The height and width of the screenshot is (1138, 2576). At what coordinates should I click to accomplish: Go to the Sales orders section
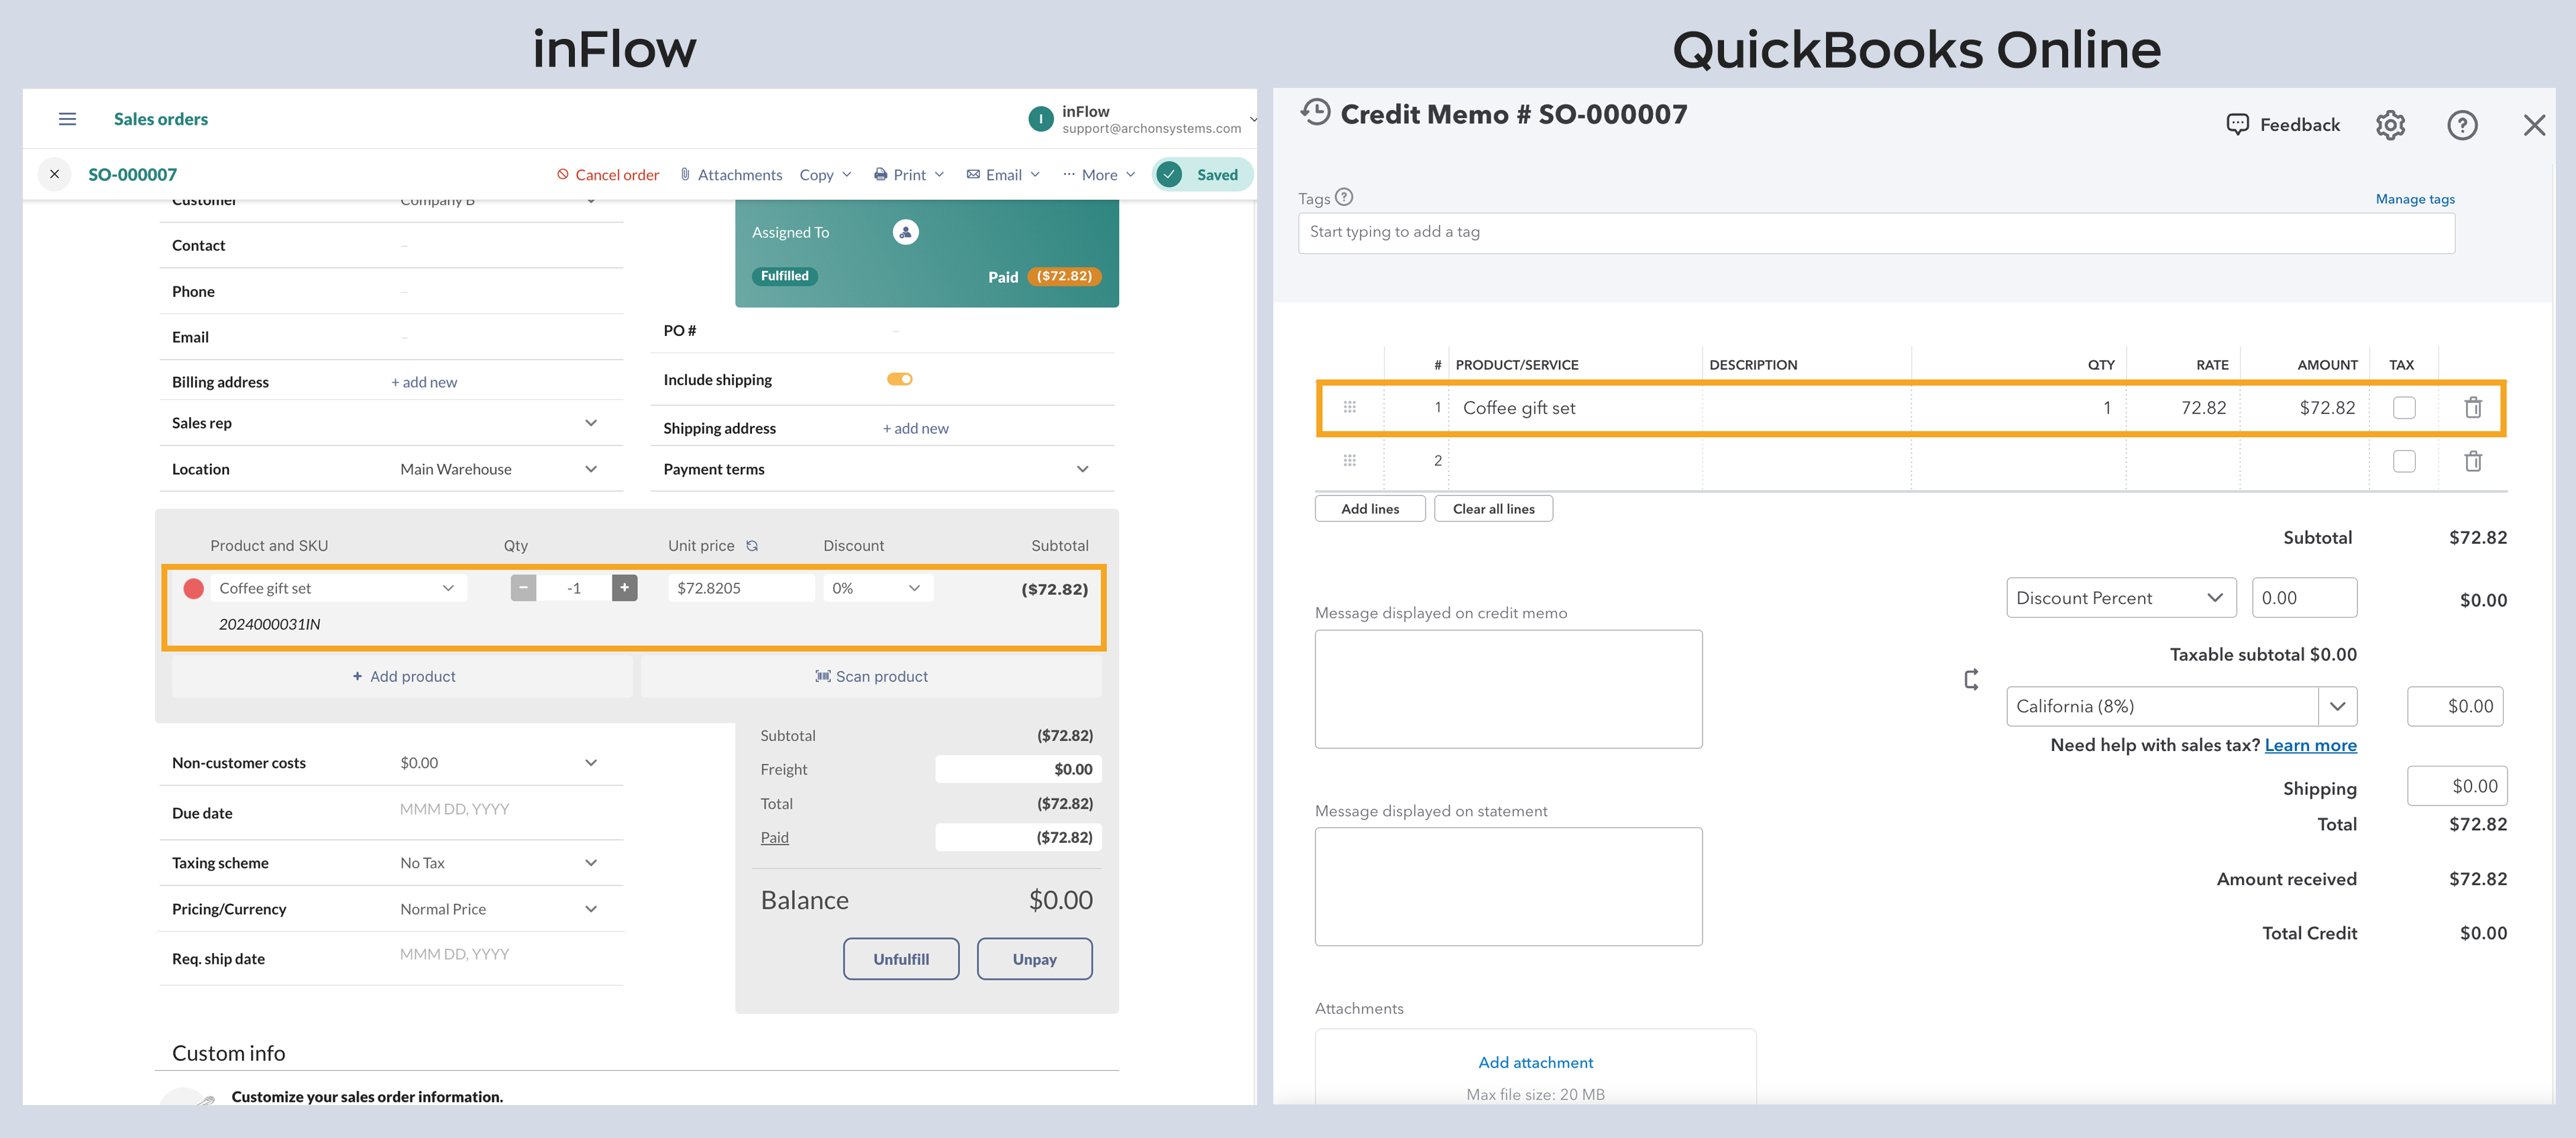[x=160, y=118]
